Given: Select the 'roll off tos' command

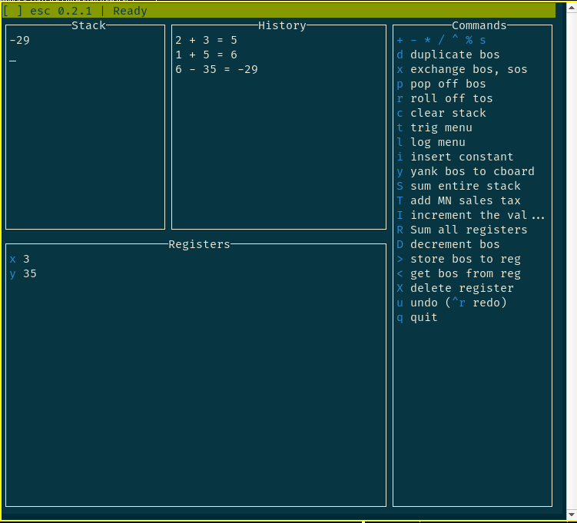Looking at the screenshot, I should pyautogui.click(x=445, y=98).
